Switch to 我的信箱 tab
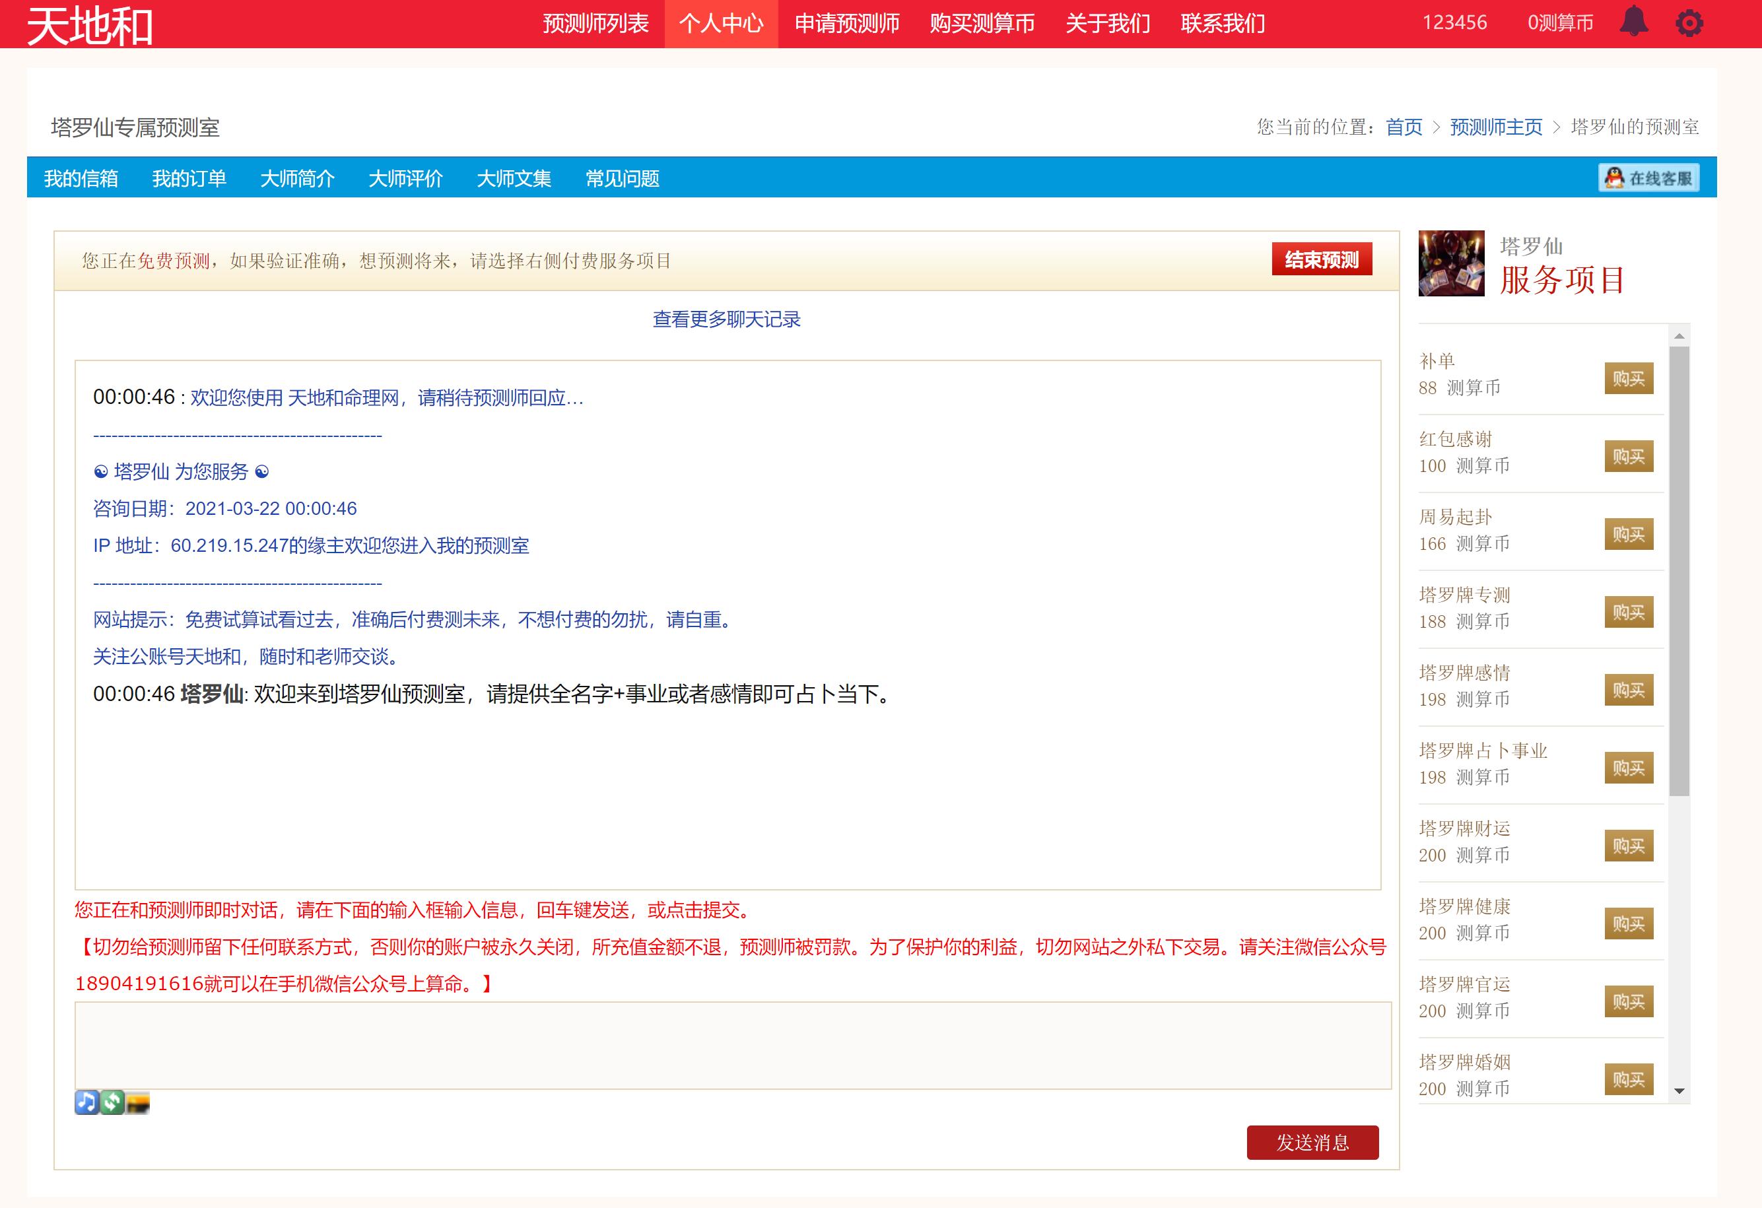 point(81,178)
